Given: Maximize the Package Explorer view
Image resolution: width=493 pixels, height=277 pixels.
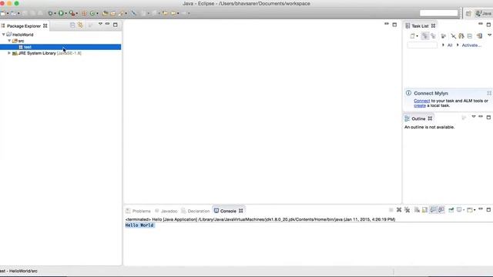Looking at the screenshot, I should coord(116,25).
